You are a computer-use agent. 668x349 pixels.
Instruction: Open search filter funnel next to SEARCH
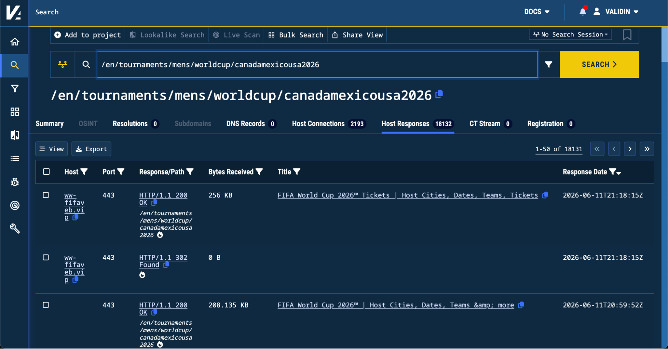tap(548, 64)
